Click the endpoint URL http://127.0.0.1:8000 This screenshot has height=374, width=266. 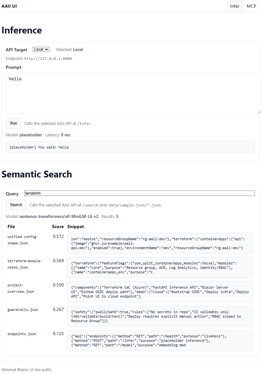[48, 59]
